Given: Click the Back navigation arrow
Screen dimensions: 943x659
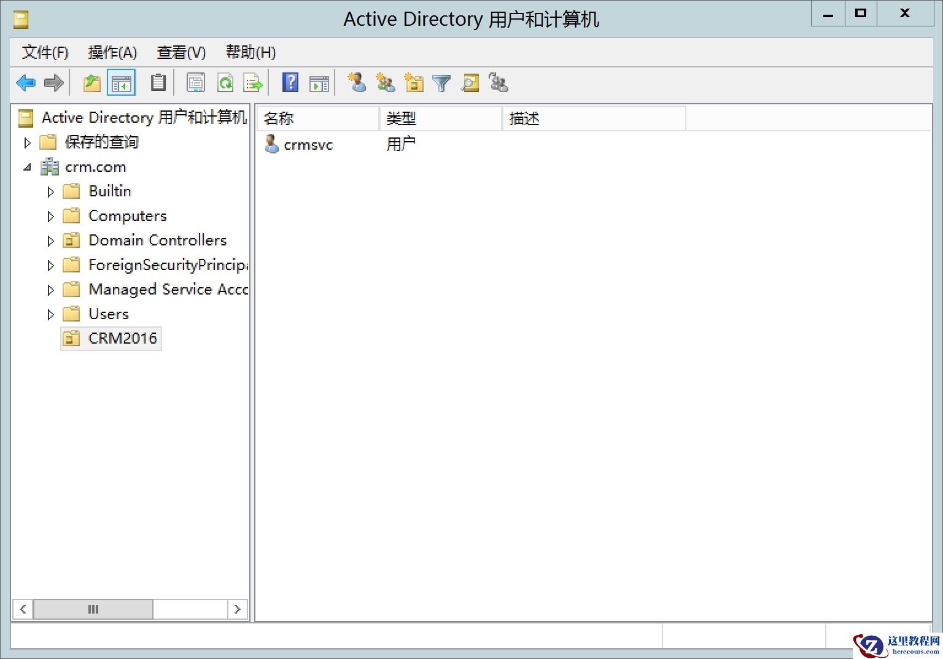Looking at the screenshot, I should [26, 83].
